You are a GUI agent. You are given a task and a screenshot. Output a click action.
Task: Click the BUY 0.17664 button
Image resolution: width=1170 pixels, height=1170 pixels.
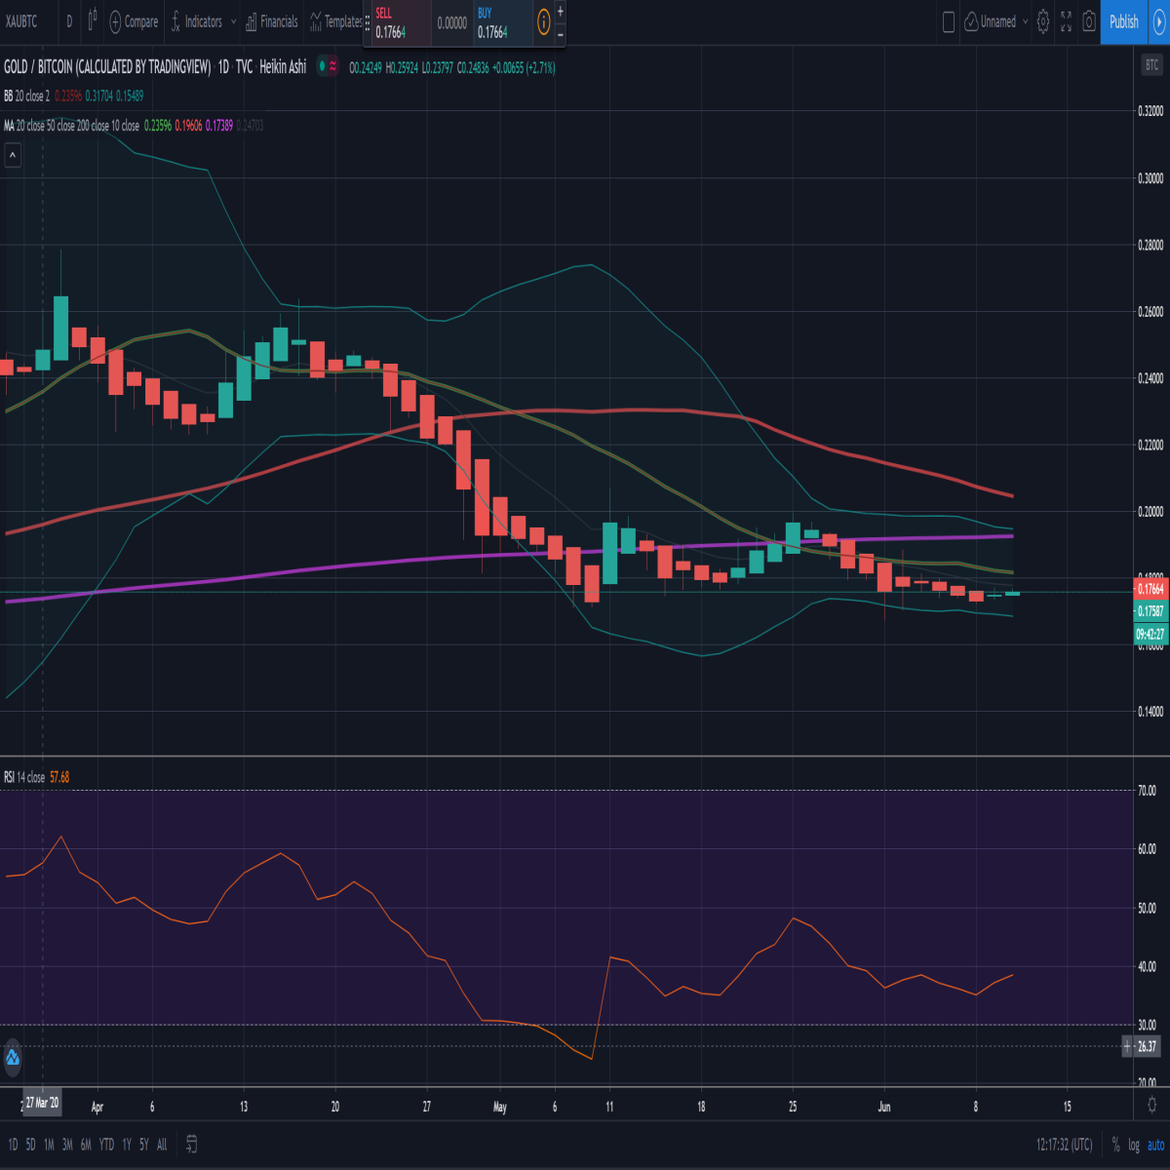pos(502,23)
